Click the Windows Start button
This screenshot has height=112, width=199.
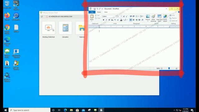click(x=6, y=110)
